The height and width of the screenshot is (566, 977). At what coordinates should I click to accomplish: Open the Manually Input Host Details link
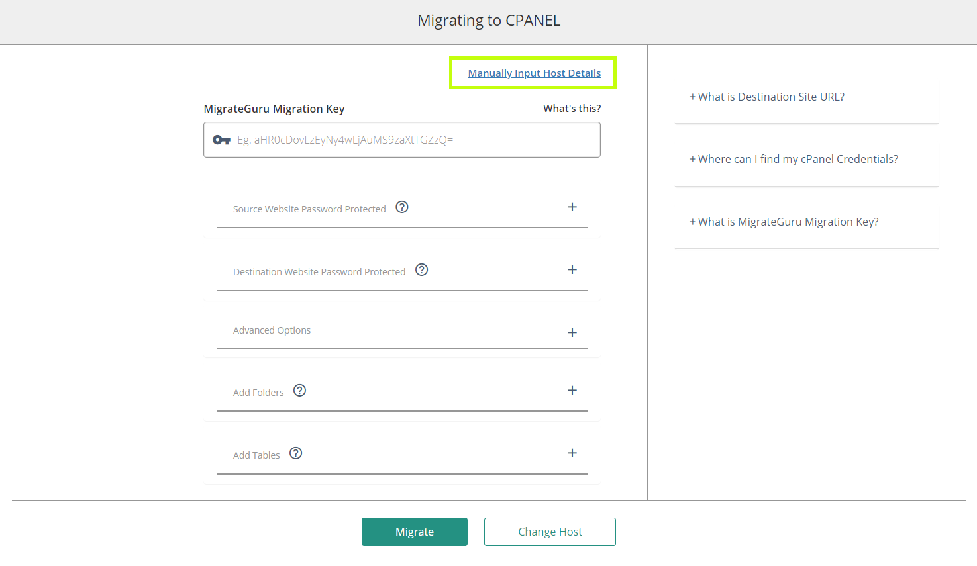click(x=534, y=73)
